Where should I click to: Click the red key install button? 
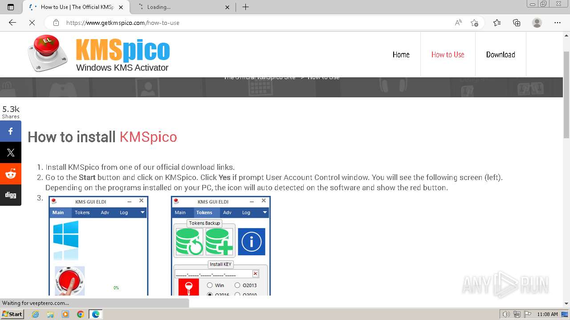pyautogui.click(x=188, y=287)
